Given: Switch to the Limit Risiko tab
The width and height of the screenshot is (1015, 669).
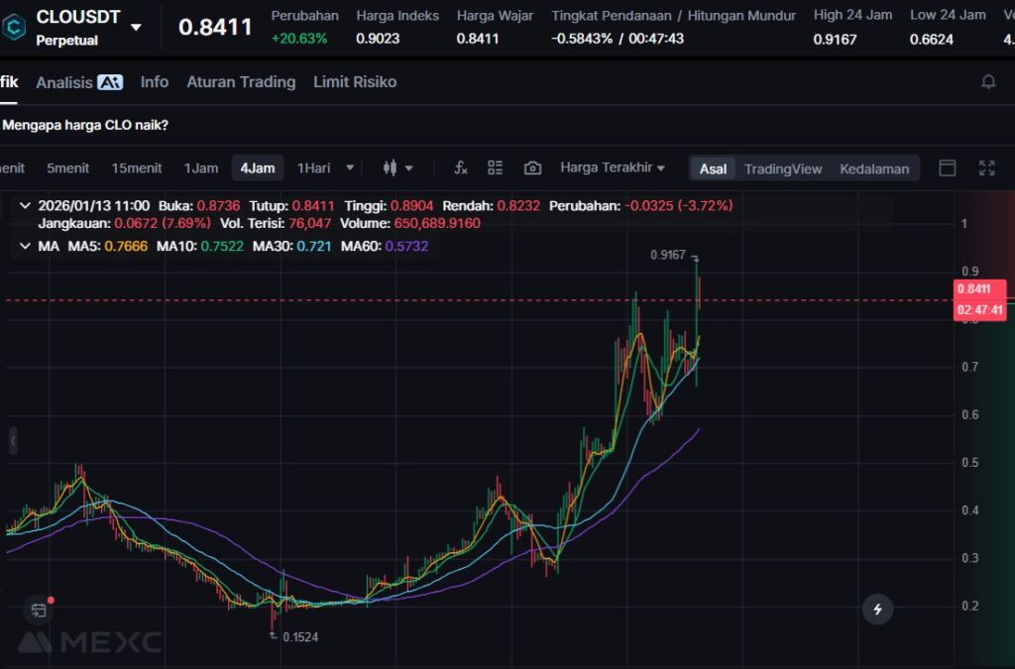Looking at the screenshot, I should click(x=355, y=82).
